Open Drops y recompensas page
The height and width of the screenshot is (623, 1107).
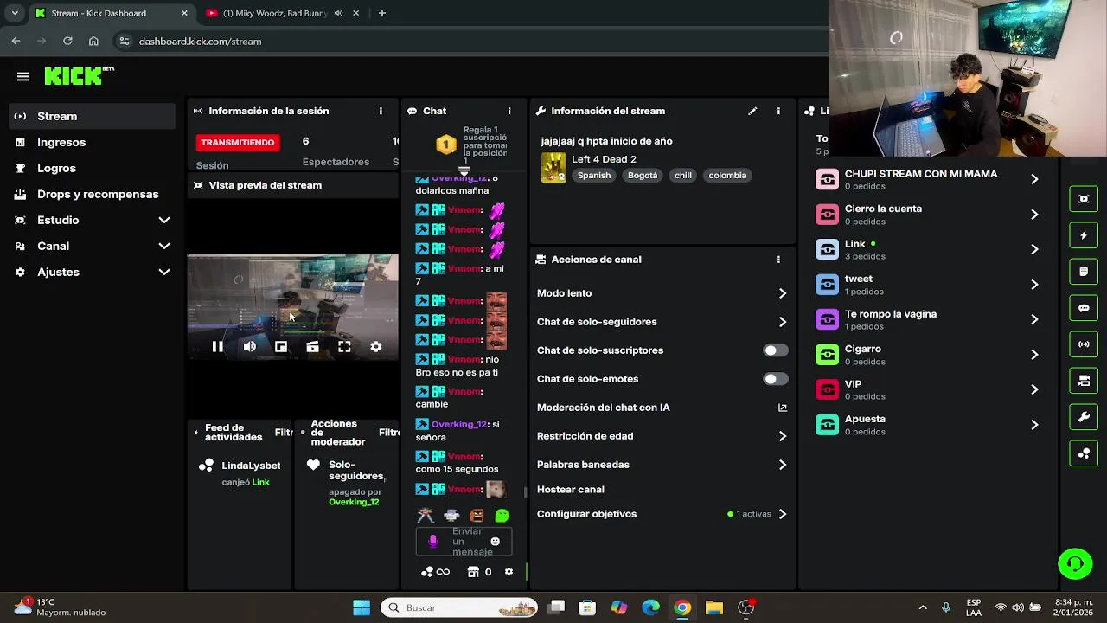(x=93, y=194)
